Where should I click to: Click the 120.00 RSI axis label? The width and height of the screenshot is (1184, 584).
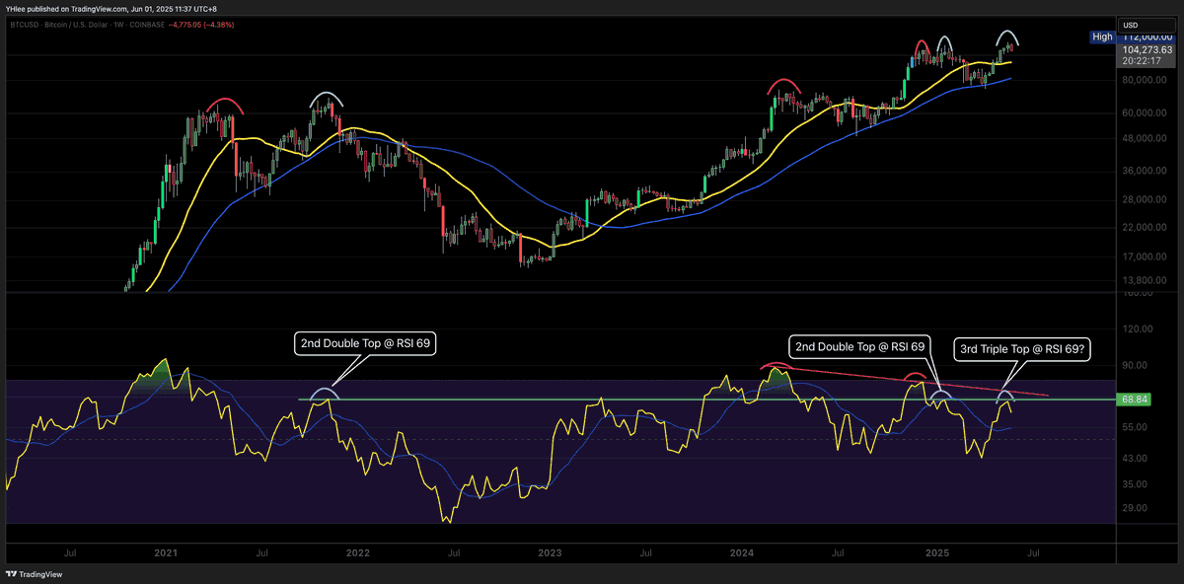1136,328
